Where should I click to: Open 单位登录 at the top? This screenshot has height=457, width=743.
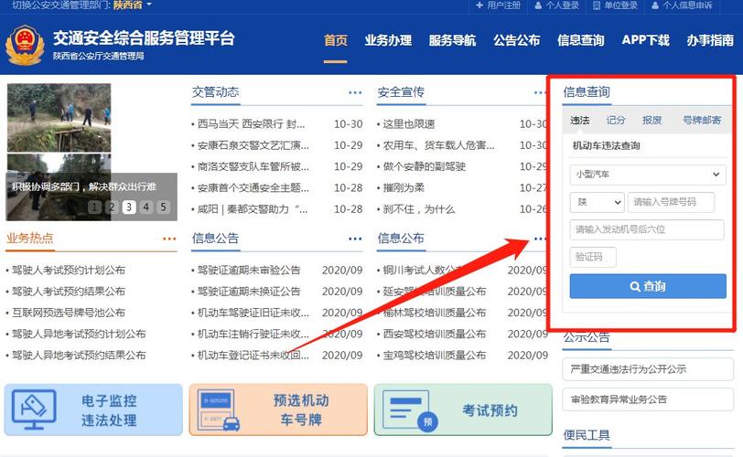[x=615, y=5]
